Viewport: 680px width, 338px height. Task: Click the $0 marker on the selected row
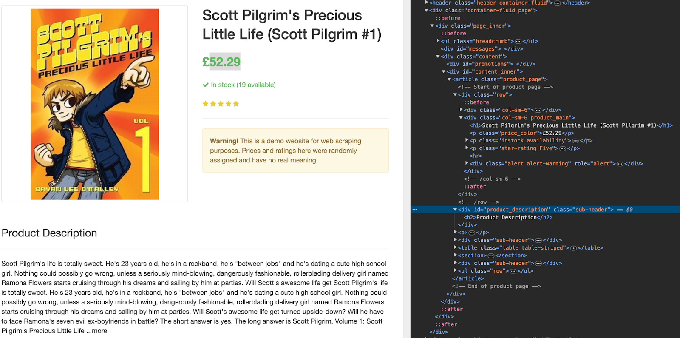[x=629, y=210]
